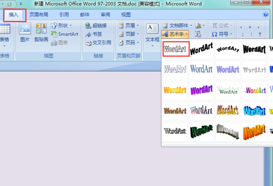The image size is (273, 186).
Task: Choose the orange 3D block WordArt style
Action: coord(254,131)
